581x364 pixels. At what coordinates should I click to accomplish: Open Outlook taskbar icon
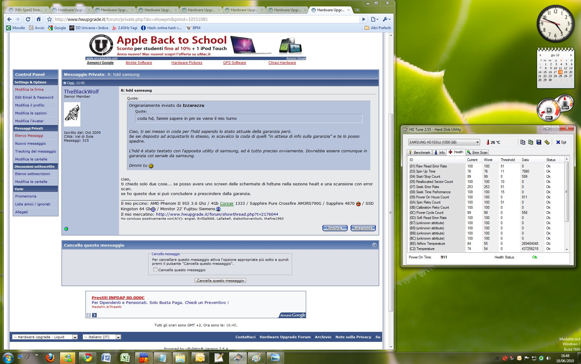coord(200,358)
